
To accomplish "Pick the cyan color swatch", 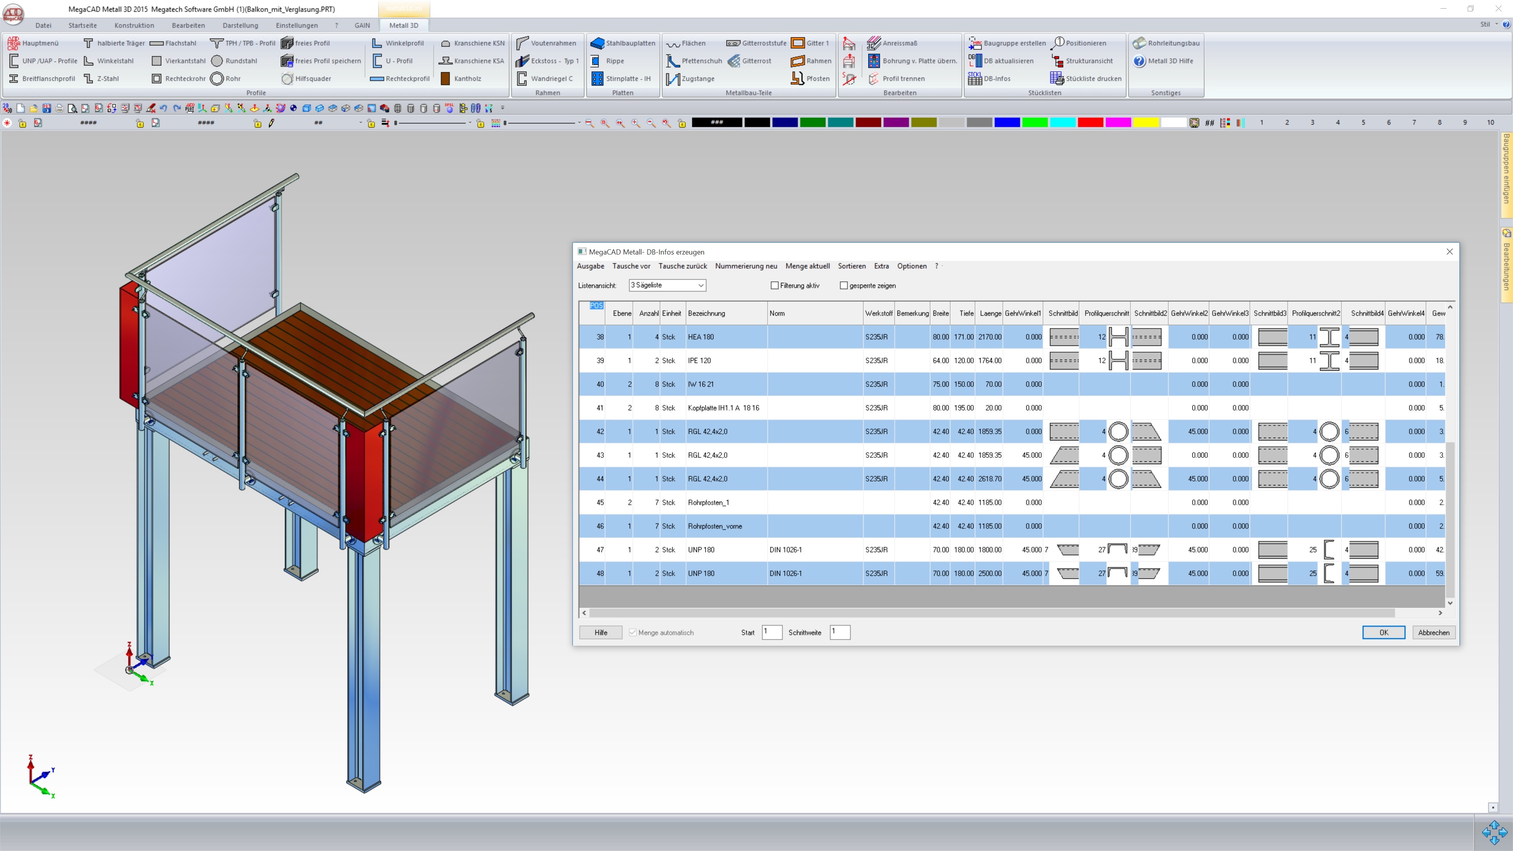I will click(1063, 122).
